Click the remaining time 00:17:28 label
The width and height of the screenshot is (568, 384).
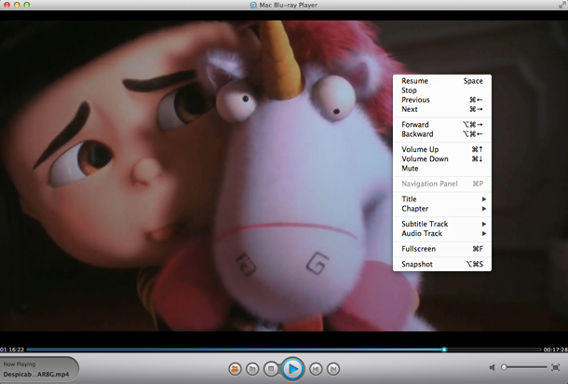tap(555, 350)
